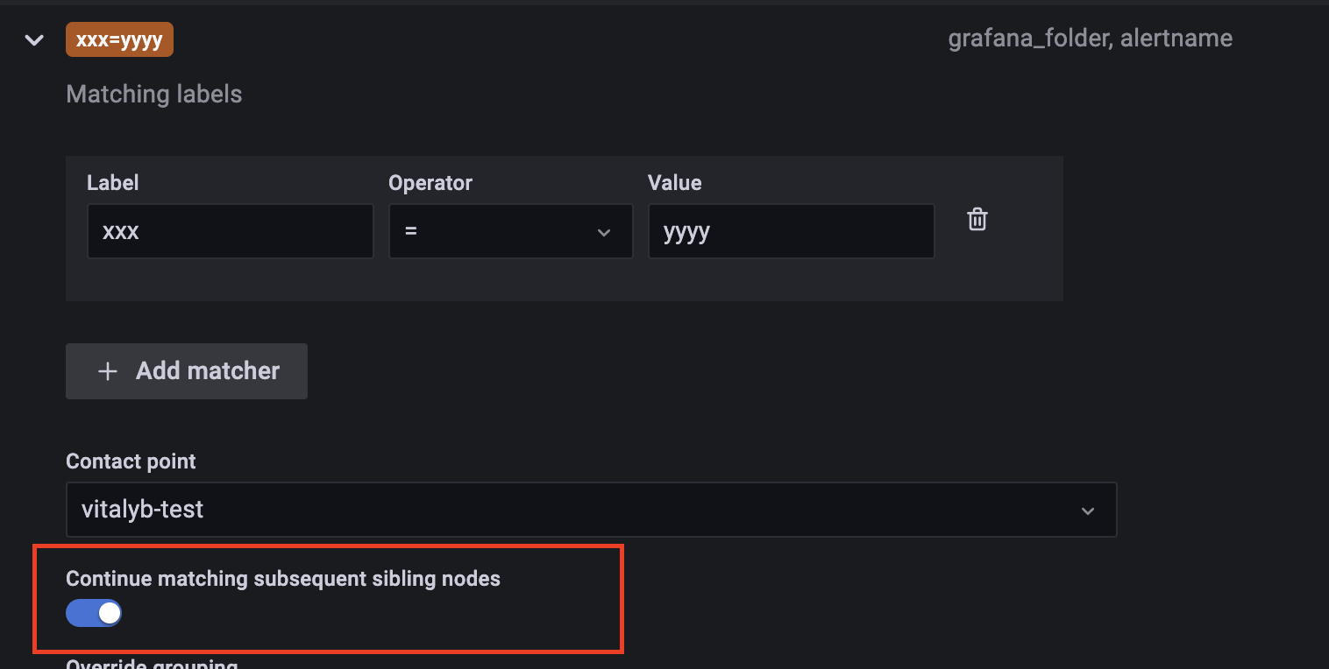Collapse the xxx=yyyy route row

coord(34,40)
